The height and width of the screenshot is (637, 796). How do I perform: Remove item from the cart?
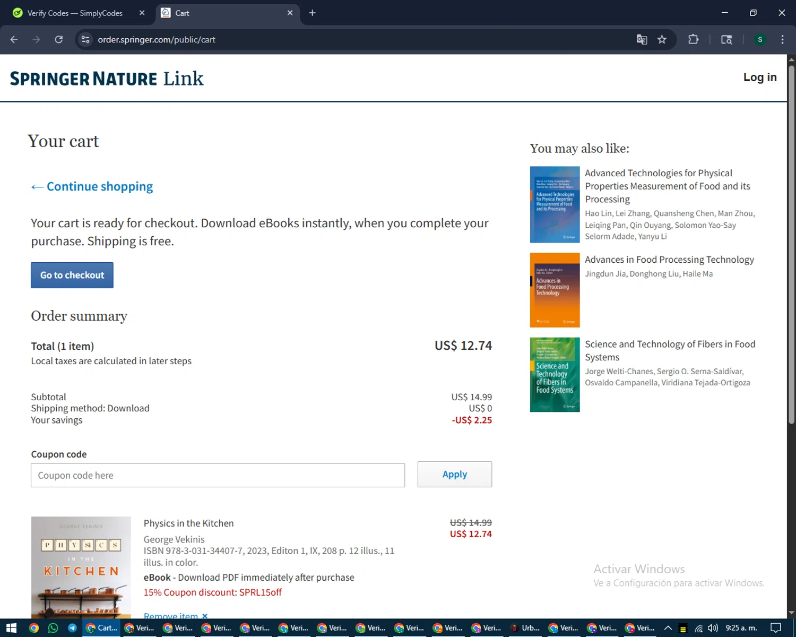(176, 616)
